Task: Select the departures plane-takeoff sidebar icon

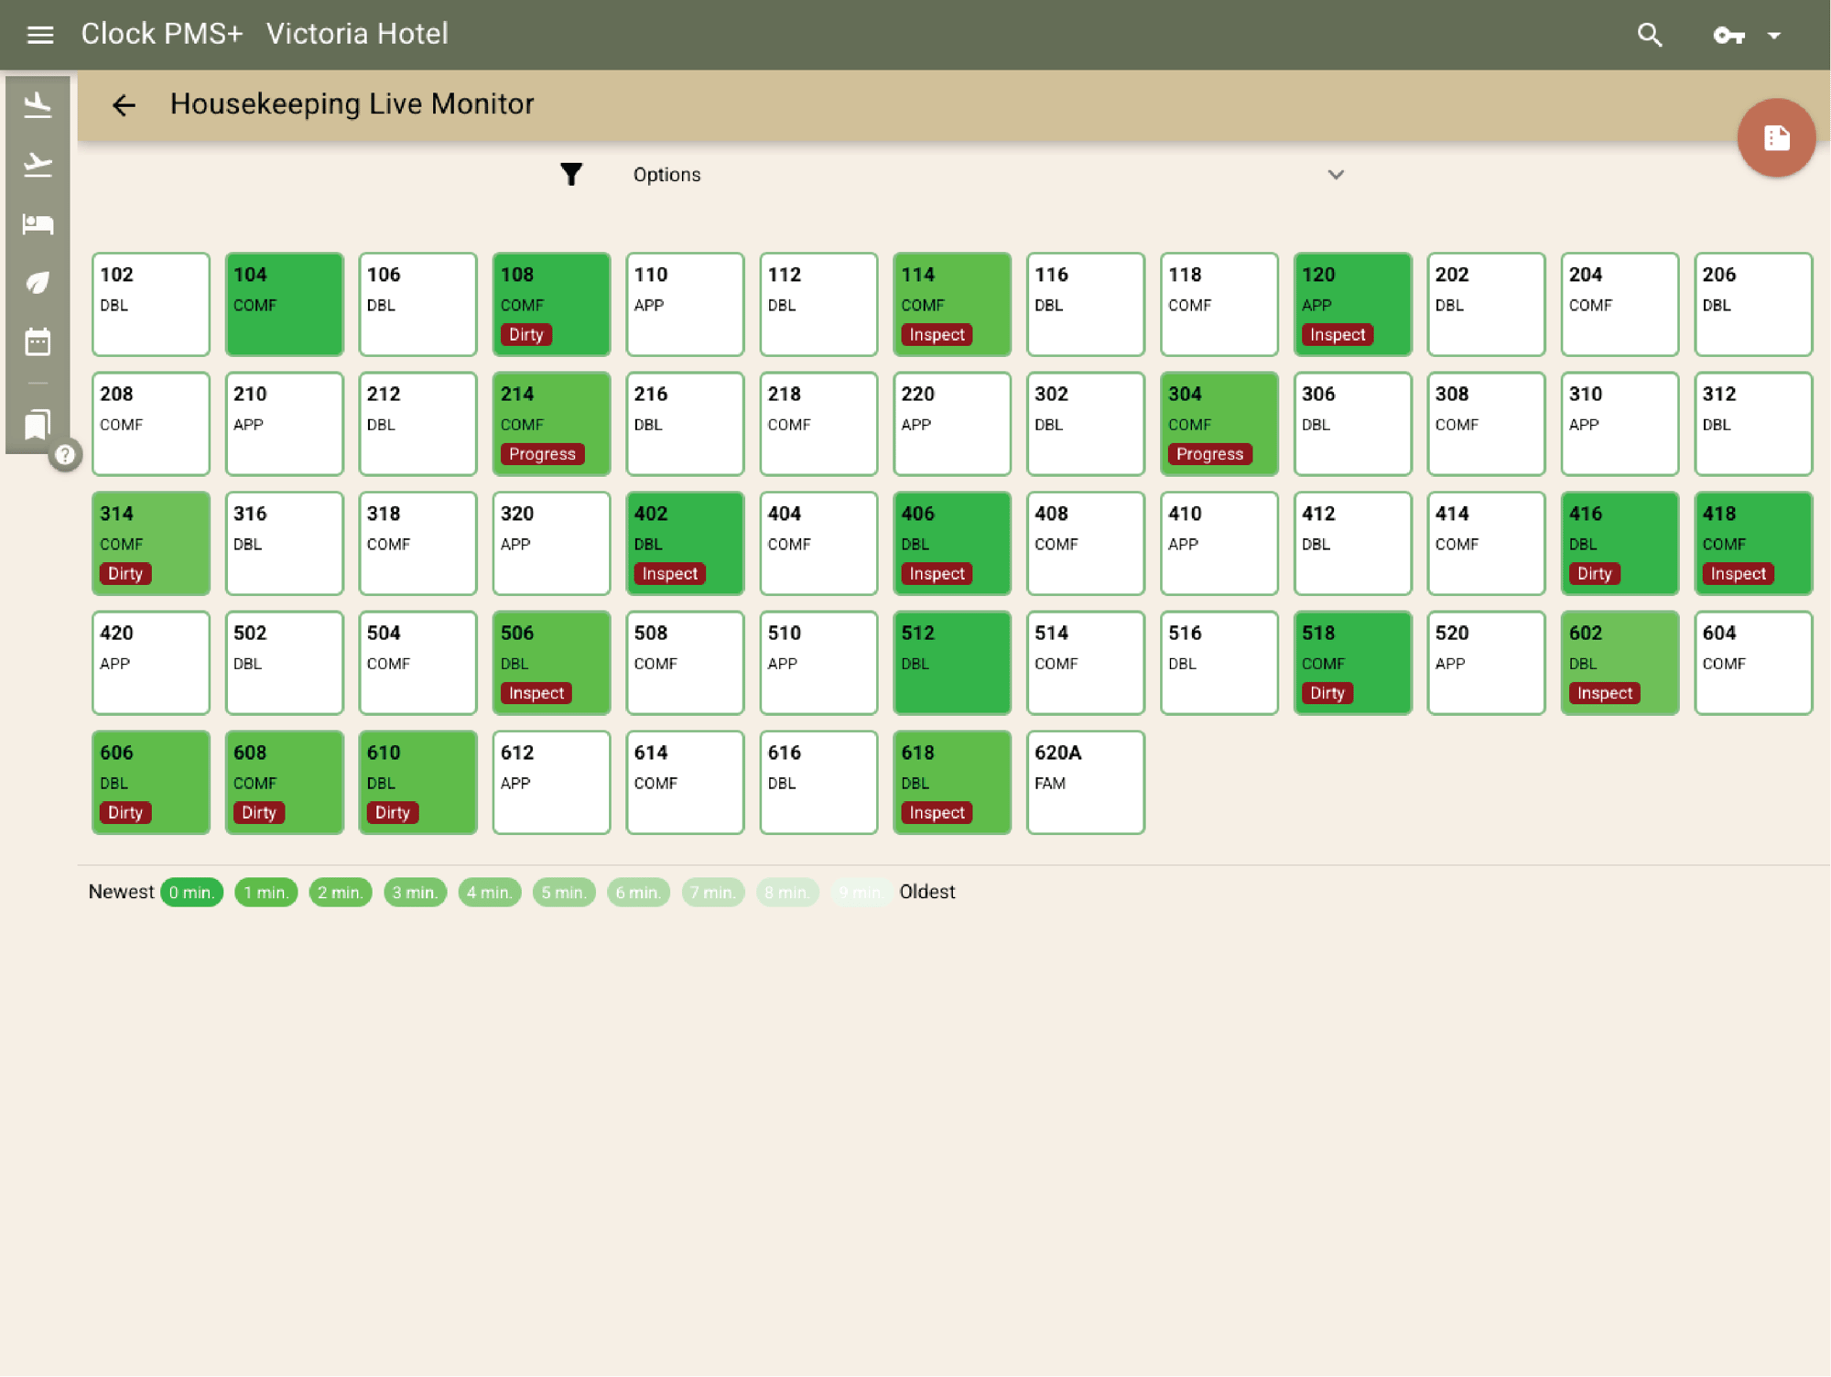Action: [37, 165]
